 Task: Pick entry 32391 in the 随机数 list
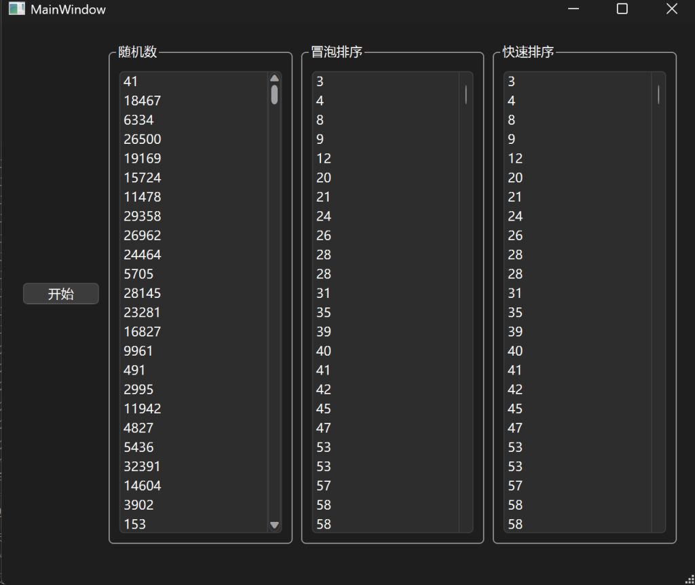coord(143,467)
